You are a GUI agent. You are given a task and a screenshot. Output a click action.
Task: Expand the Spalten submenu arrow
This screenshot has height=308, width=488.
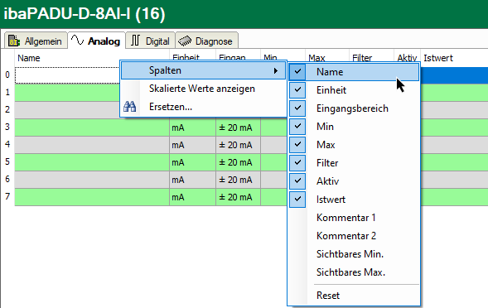click(275, 71)
